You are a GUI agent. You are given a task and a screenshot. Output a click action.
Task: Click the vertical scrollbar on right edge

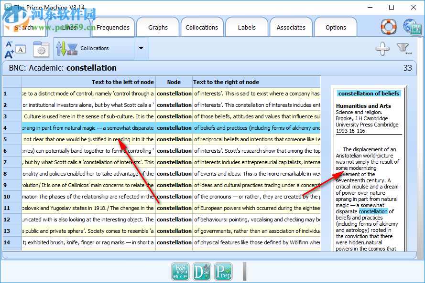click(x=420, y=147)
